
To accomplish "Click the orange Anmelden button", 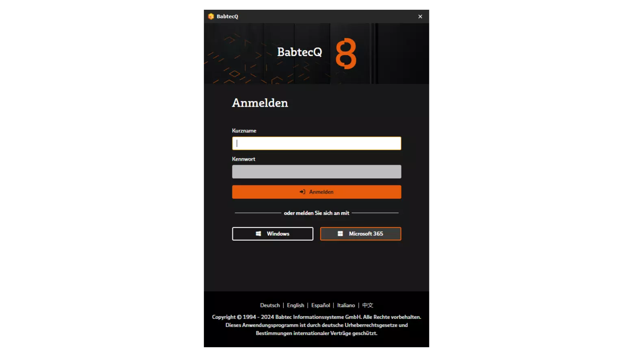I will (x=316, y=192).
